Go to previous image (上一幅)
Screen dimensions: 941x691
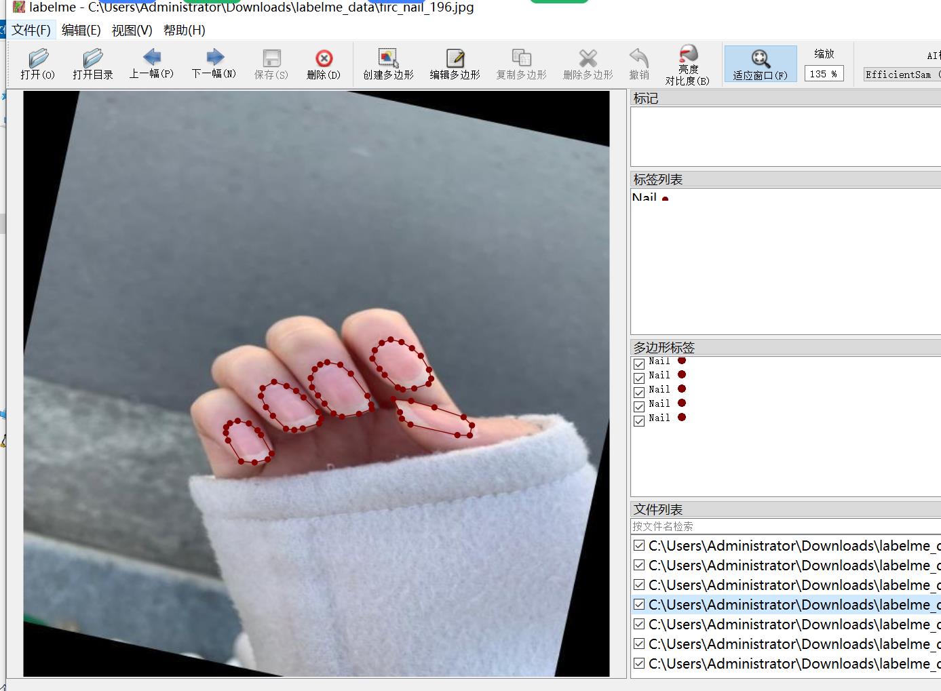[151, 64]
